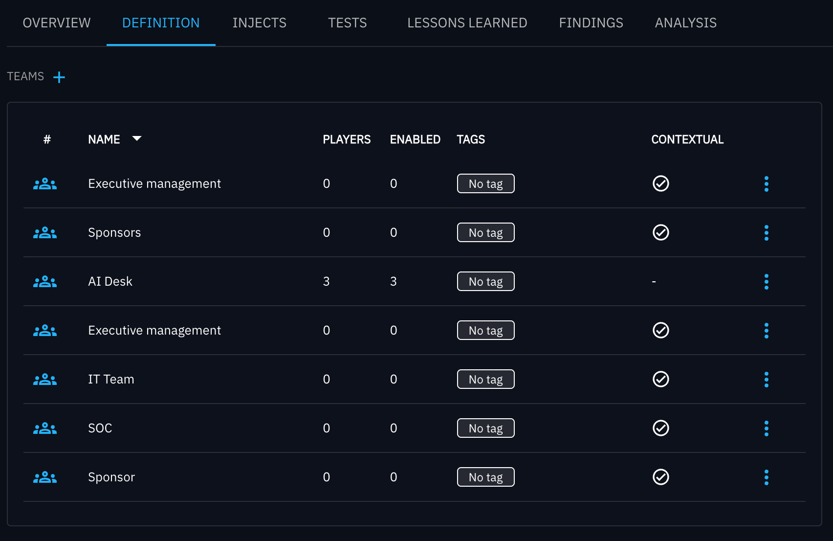Open the LESSONS LEARNED tab

[x=467, y=23]
